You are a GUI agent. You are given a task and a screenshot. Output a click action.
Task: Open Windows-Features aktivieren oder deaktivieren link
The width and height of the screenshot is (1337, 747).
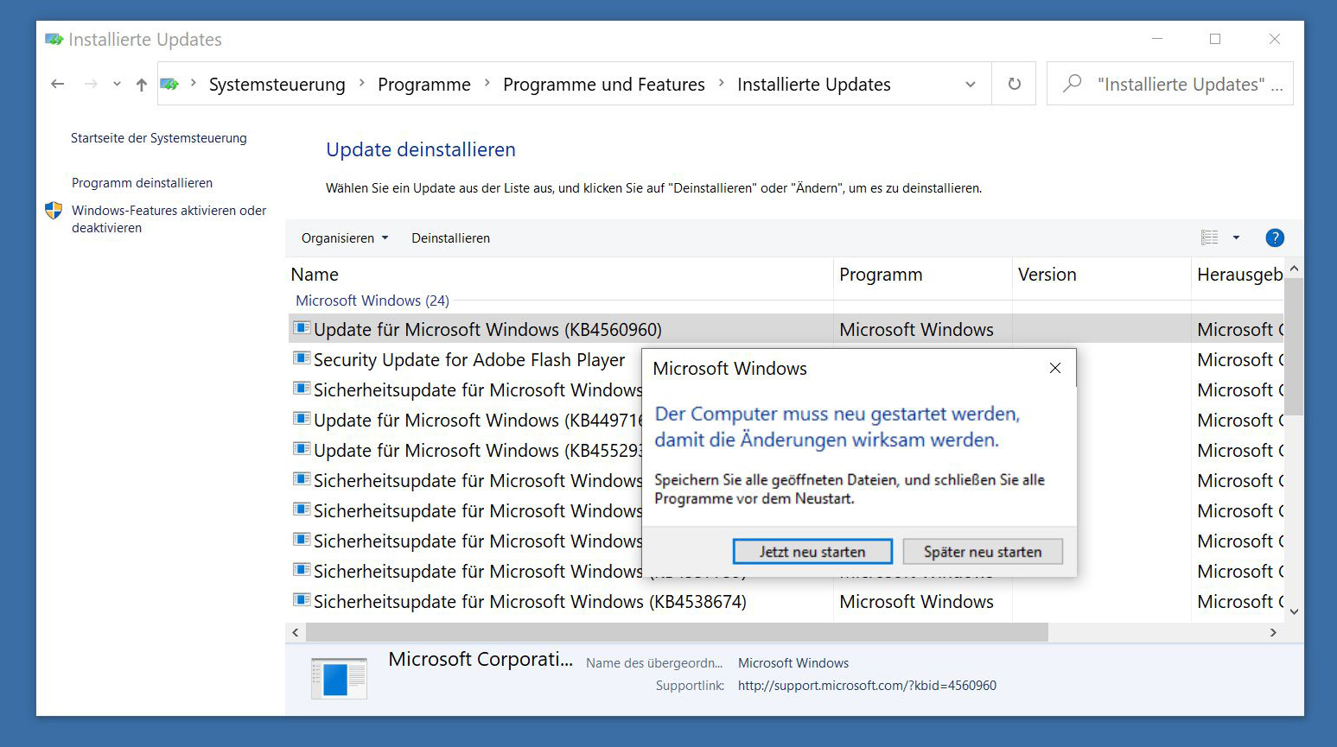[x=169, y=219]
